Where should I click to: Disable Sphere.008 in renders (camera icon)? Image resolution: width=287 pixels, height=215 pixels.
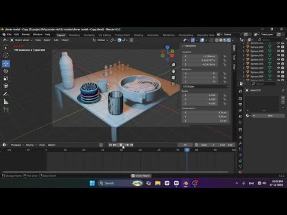tap(283, 72)
